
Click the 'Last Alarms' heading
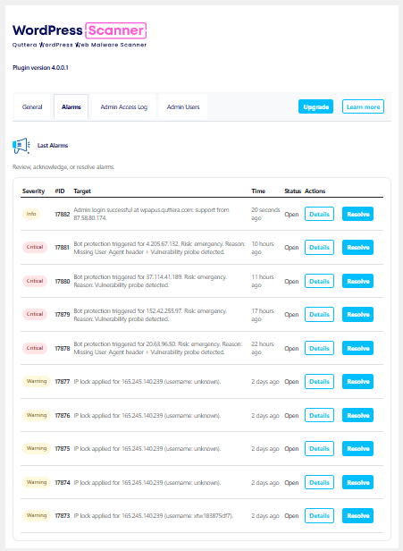click(x=53, y=146)
